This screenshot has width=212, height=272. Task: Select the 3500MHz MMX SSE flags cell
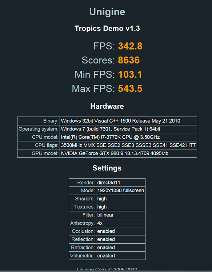point(128,145)
